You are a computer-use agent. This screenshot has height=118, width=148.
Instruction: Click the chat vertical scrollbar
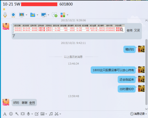146,72
